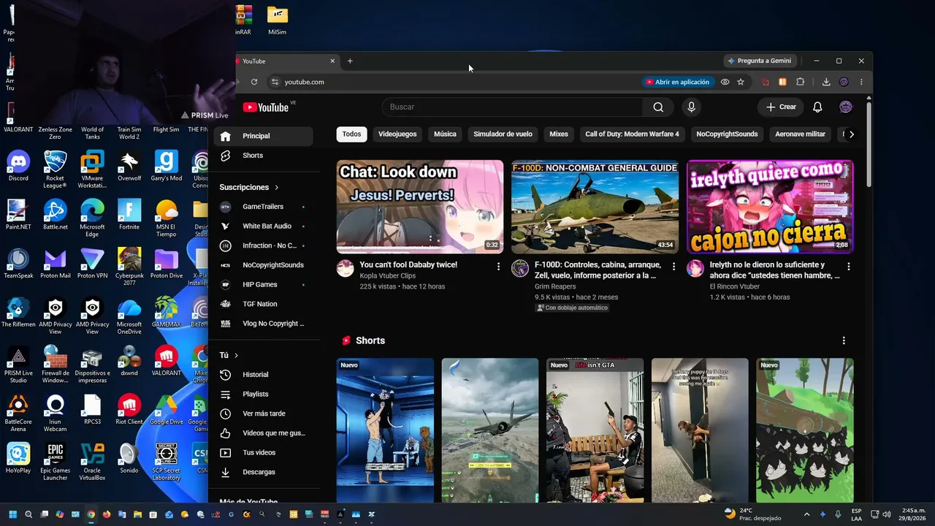Open the Windows Start menu
The width and height of the screenshot is (935, 526).
[x=12, y=514]
